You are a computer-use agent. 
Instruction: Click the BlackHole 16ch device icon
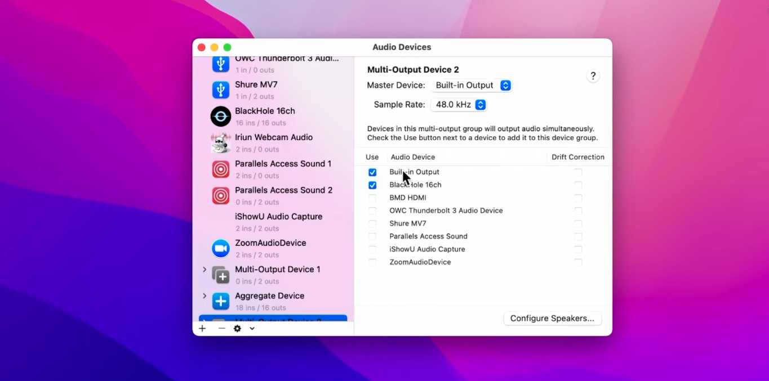coord(220,116)
